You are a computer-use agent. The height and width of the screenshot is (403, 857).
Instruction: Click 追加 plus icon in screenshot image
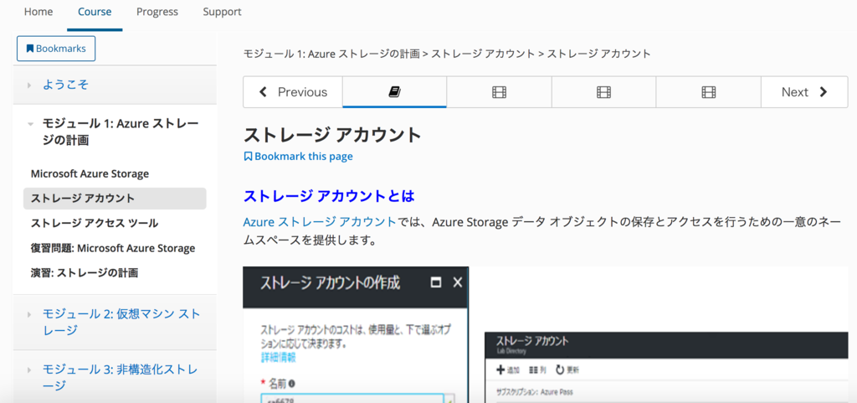500,370
